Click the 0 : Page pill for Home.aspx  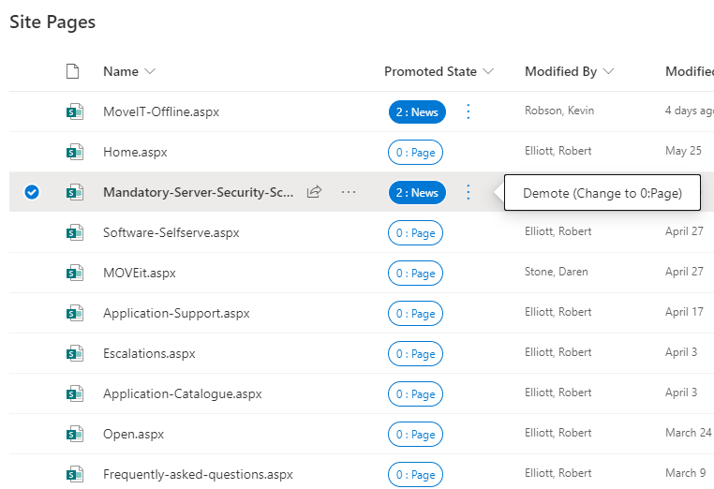[x=415, y=152]
